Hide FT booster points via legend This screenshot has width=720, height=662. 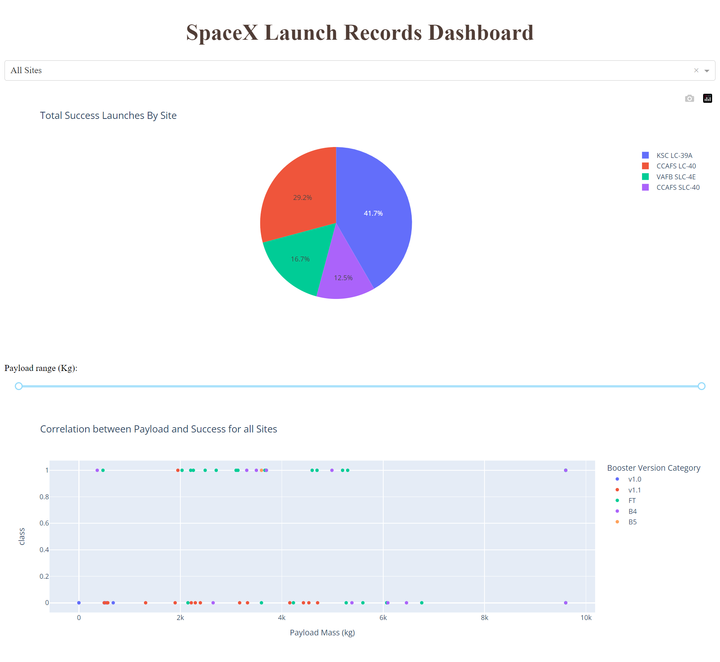tap(631, 500)
